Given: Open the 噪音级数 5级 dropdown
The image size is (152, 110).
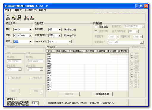Looking at the screenshot, I should pos(60,30).
